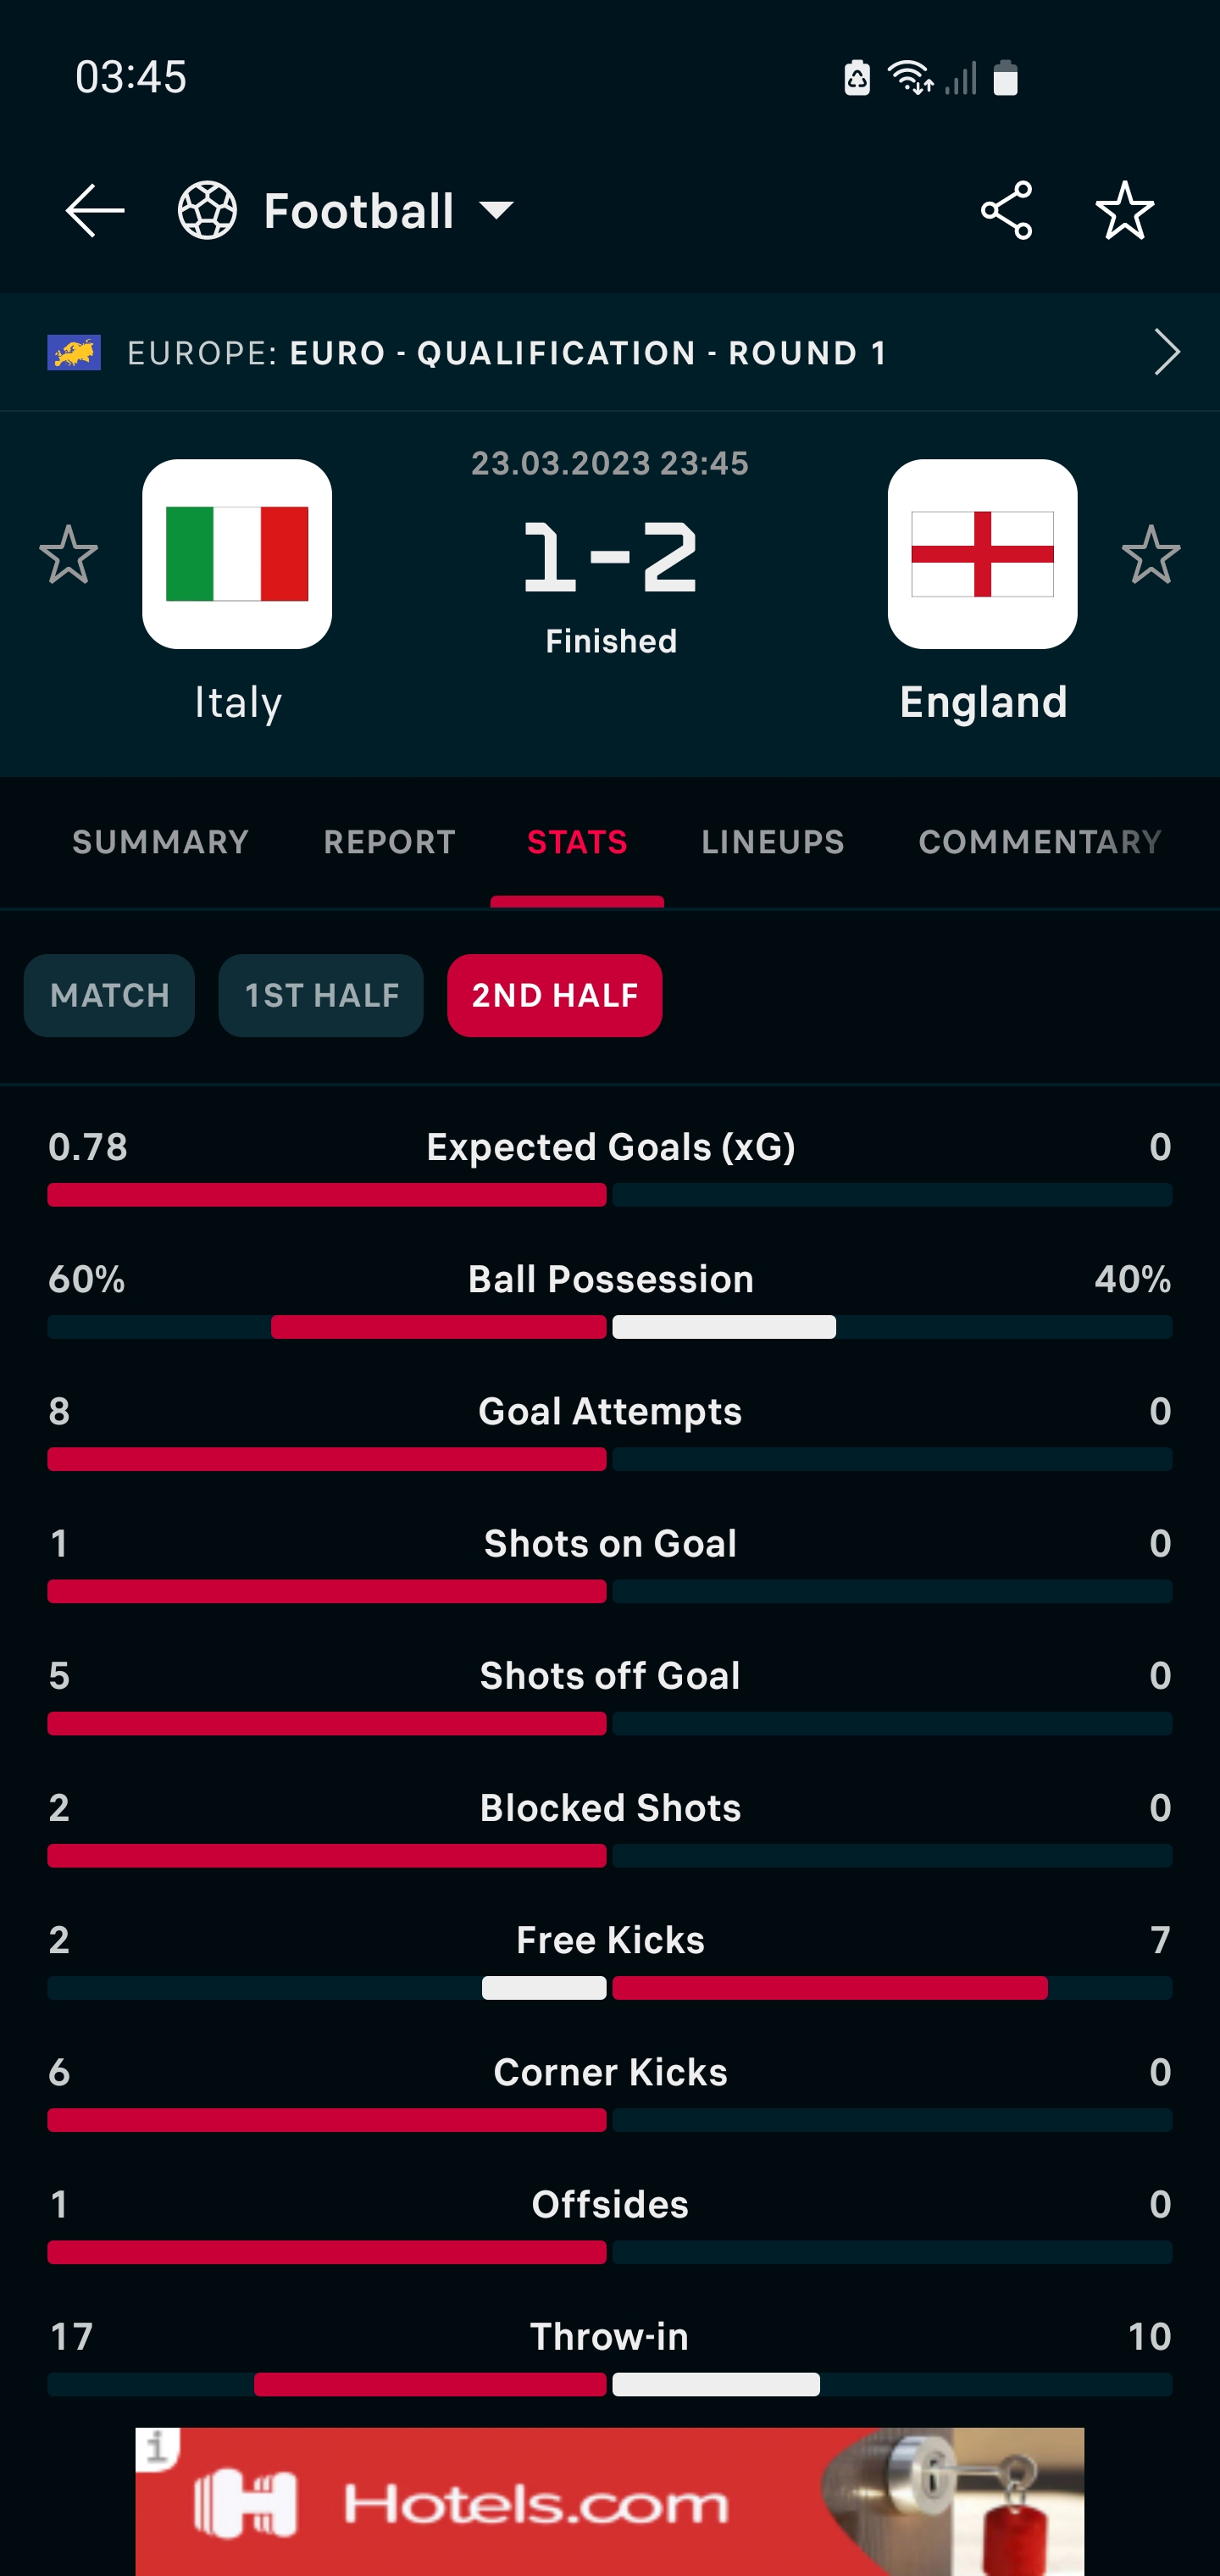
Task: Switch to the LINEUPS tab
Action: coord(771,841)
